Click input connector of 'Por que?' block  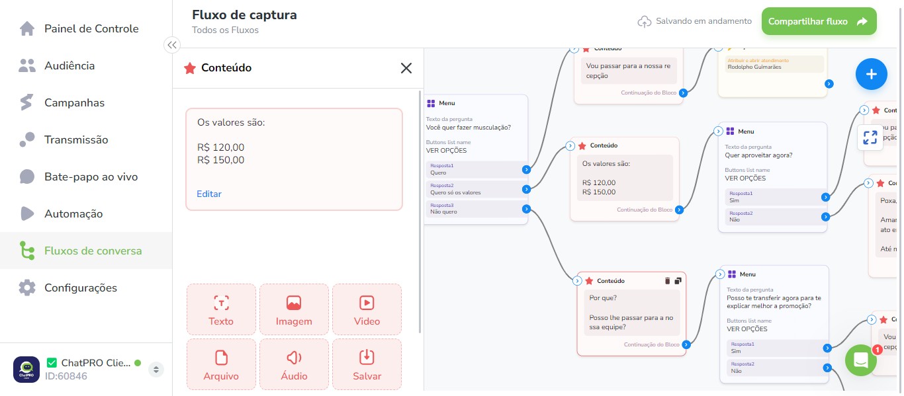point(577,281)
